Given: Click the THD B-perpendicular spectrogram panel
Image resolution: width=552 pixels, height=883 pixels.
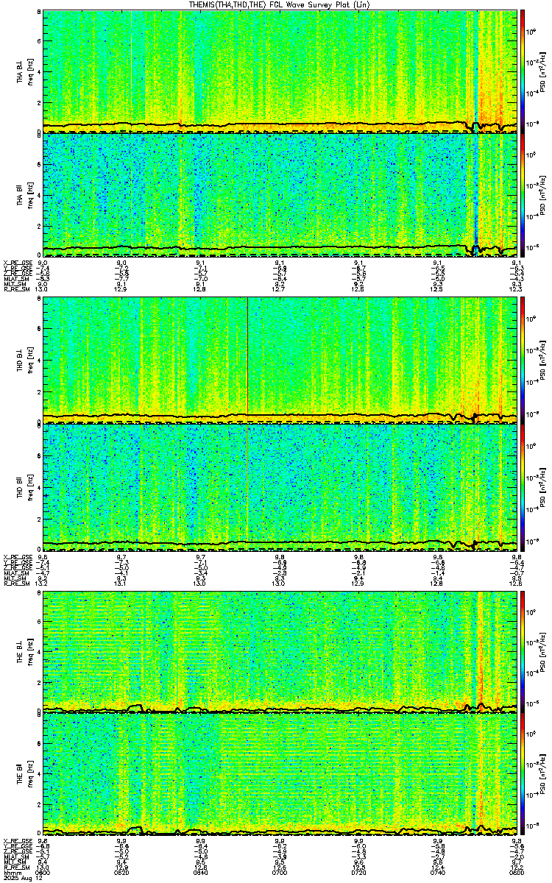Looking at the screenshot, I should (x=280, y=361).
